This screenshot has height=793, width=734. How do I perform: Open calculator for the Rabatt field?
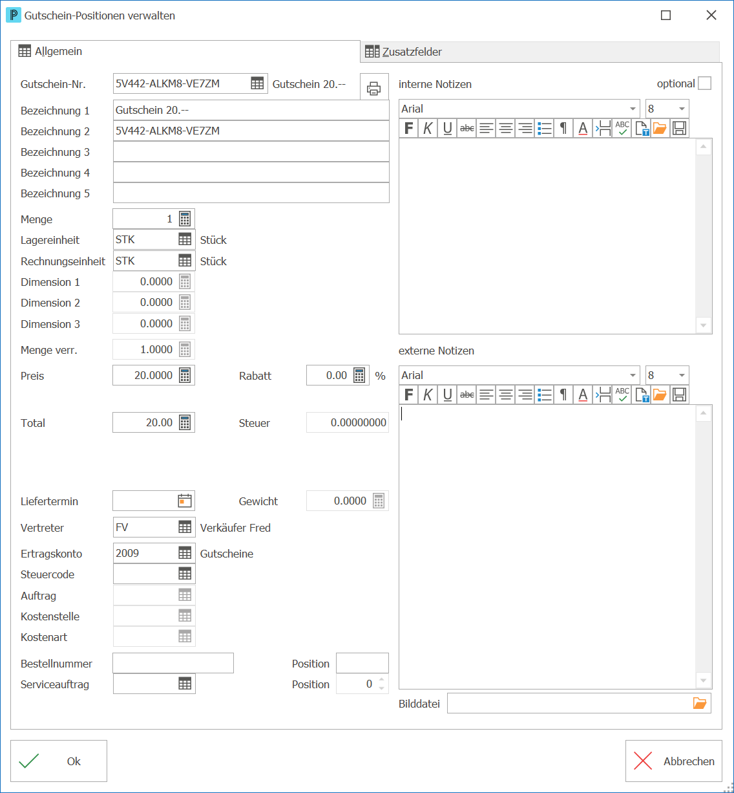click(x=360, y=375)
